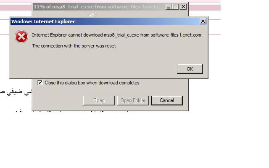Click the large Arabic text left of dialog

pos(16,92)
